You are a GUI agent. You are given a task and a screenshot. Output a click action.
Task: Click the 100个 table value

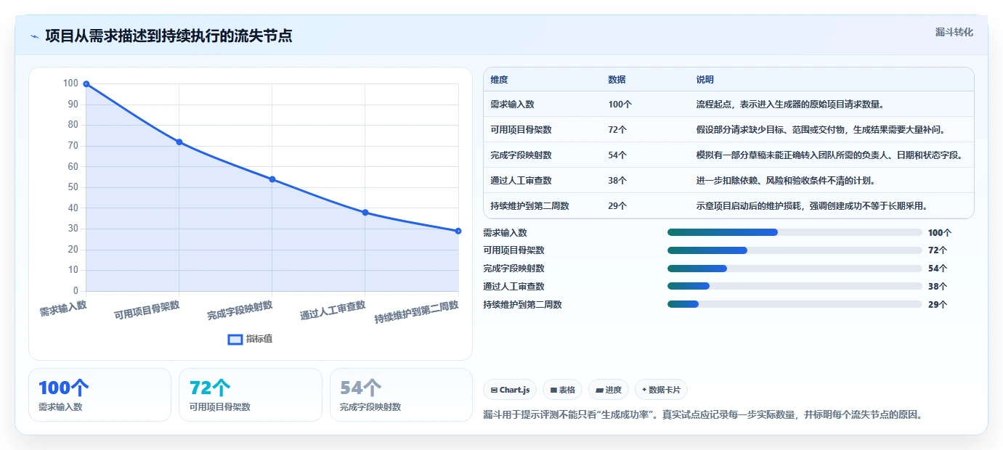(620, 105)
